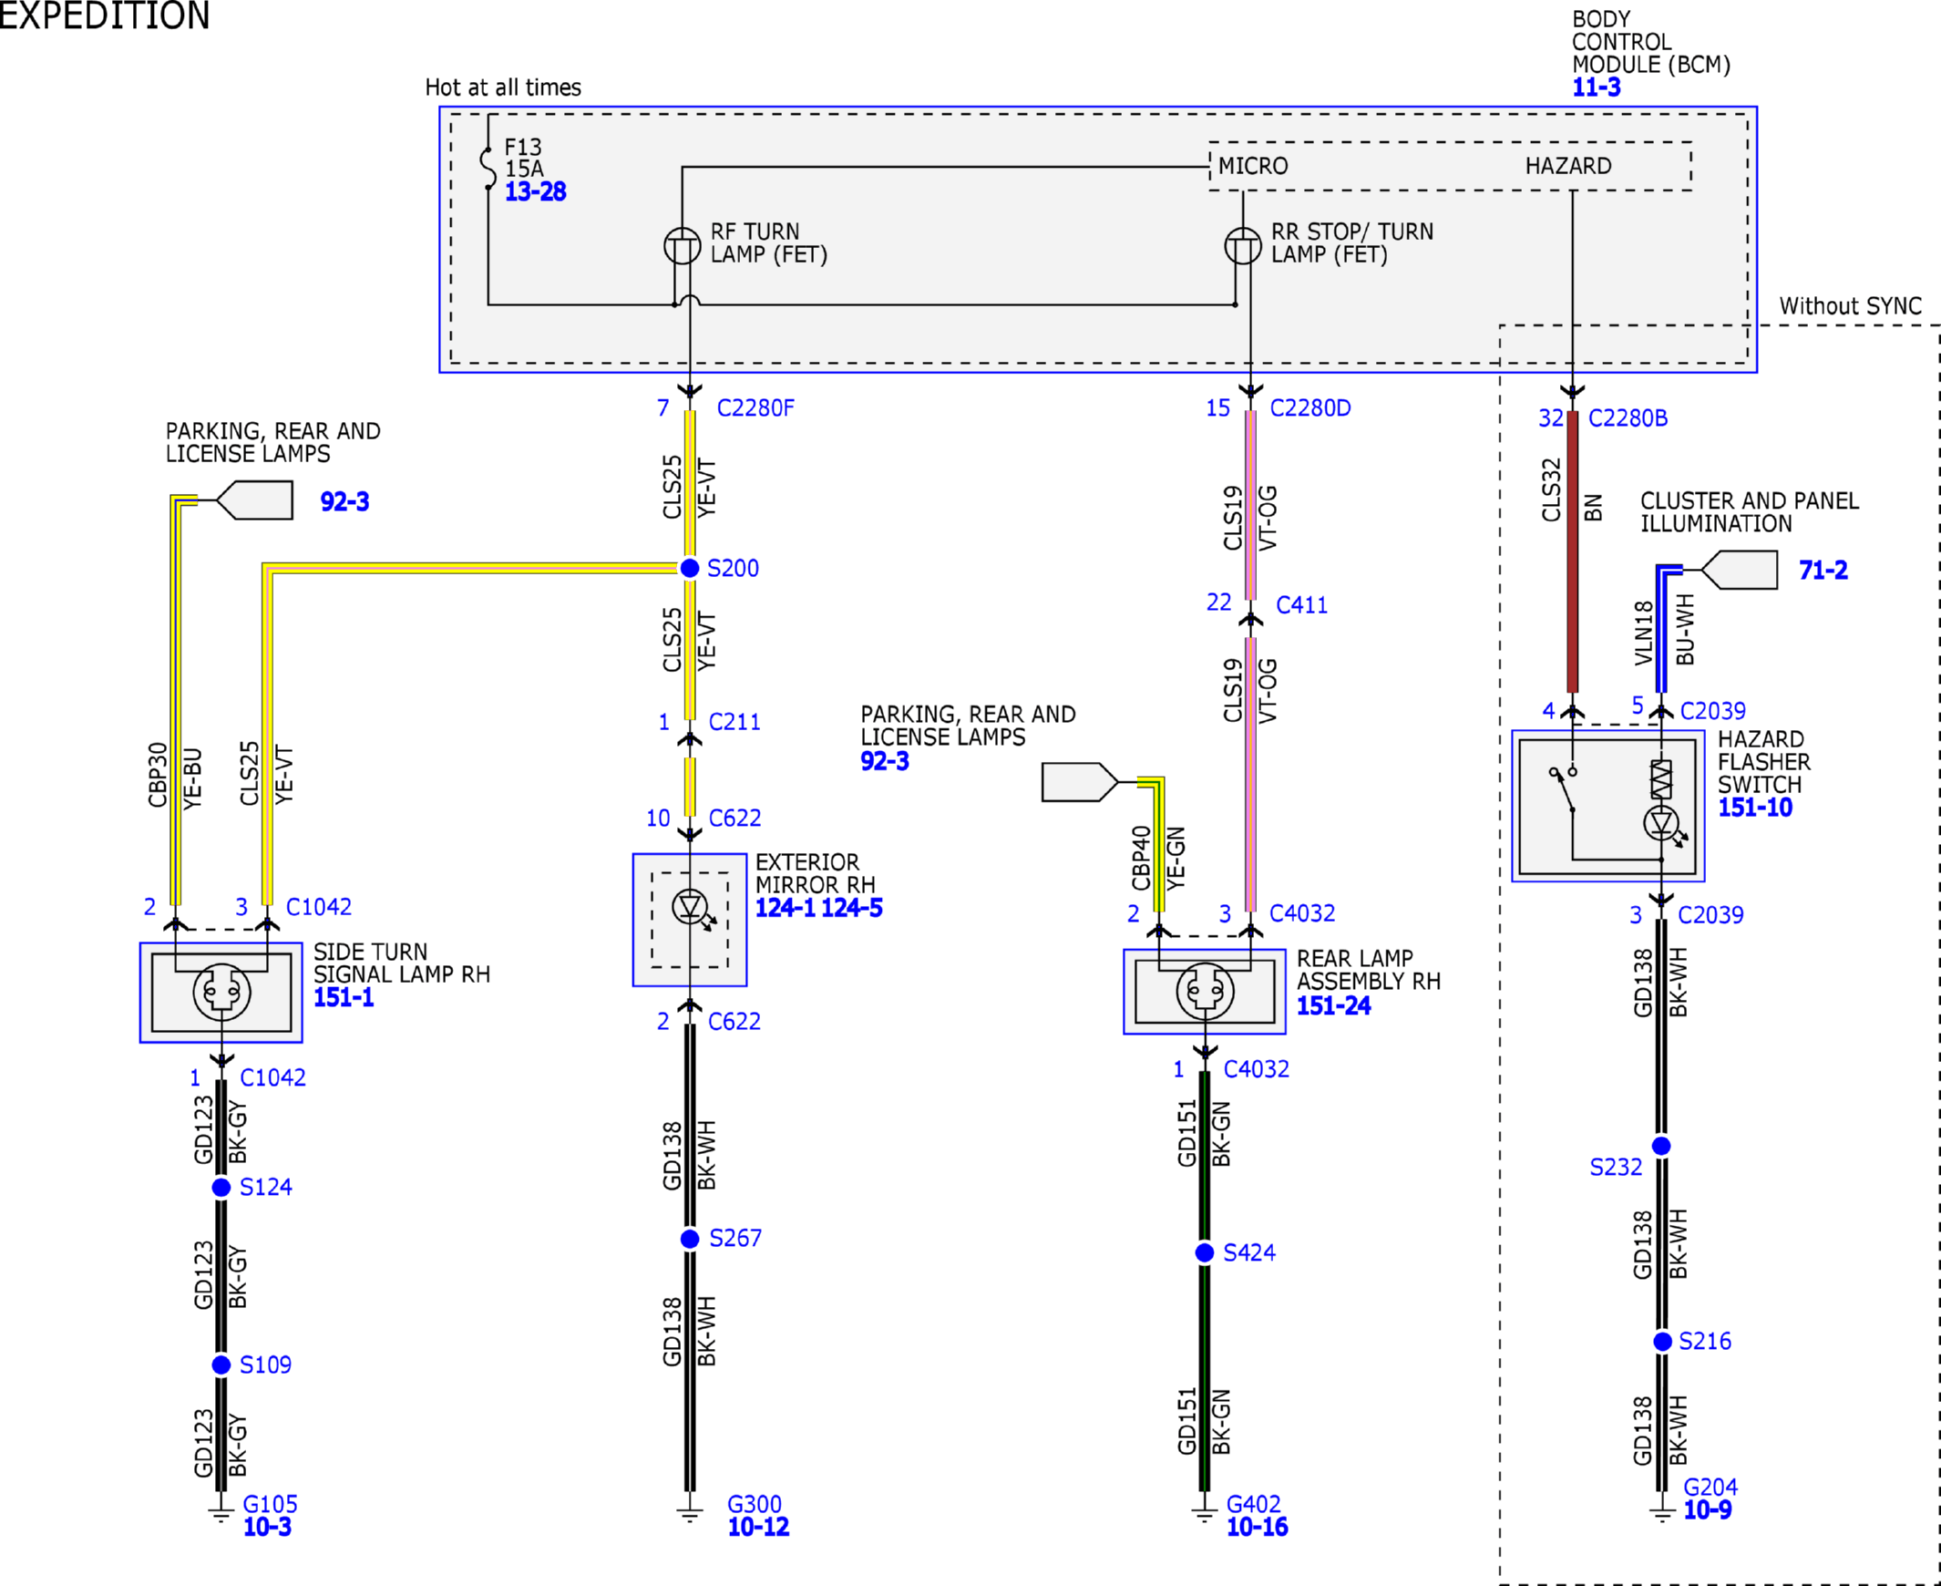The width and height of the screenshot is (1941, 1586).
Task: Follow link 71-2 for panel illumination
Action: pyautogui.click(x=1823, y=570)
